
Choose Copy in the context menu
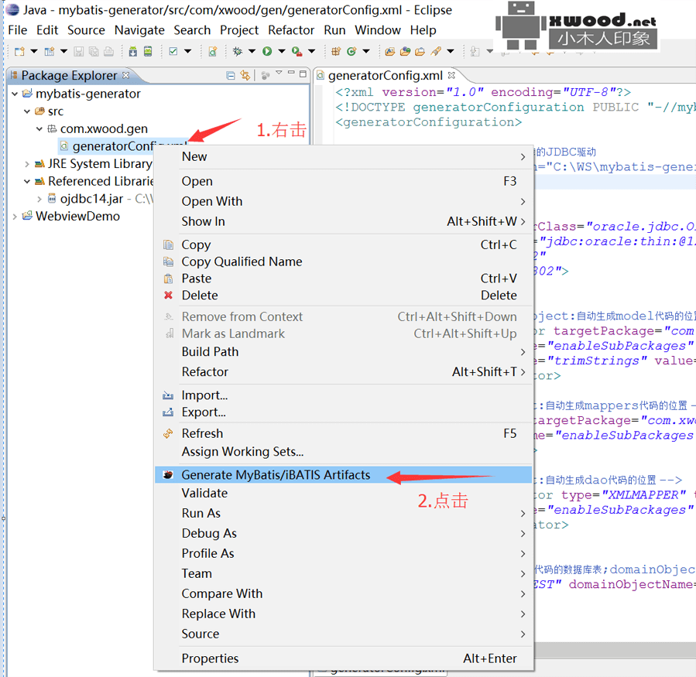point(343,244)
